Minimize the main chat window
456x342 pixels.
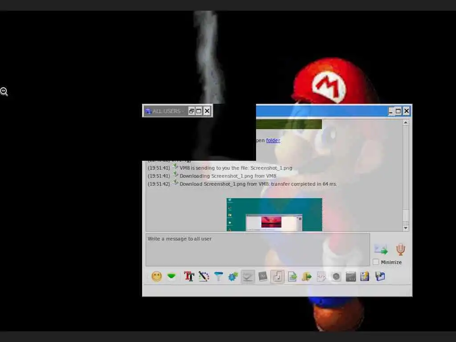click(391, 111)
